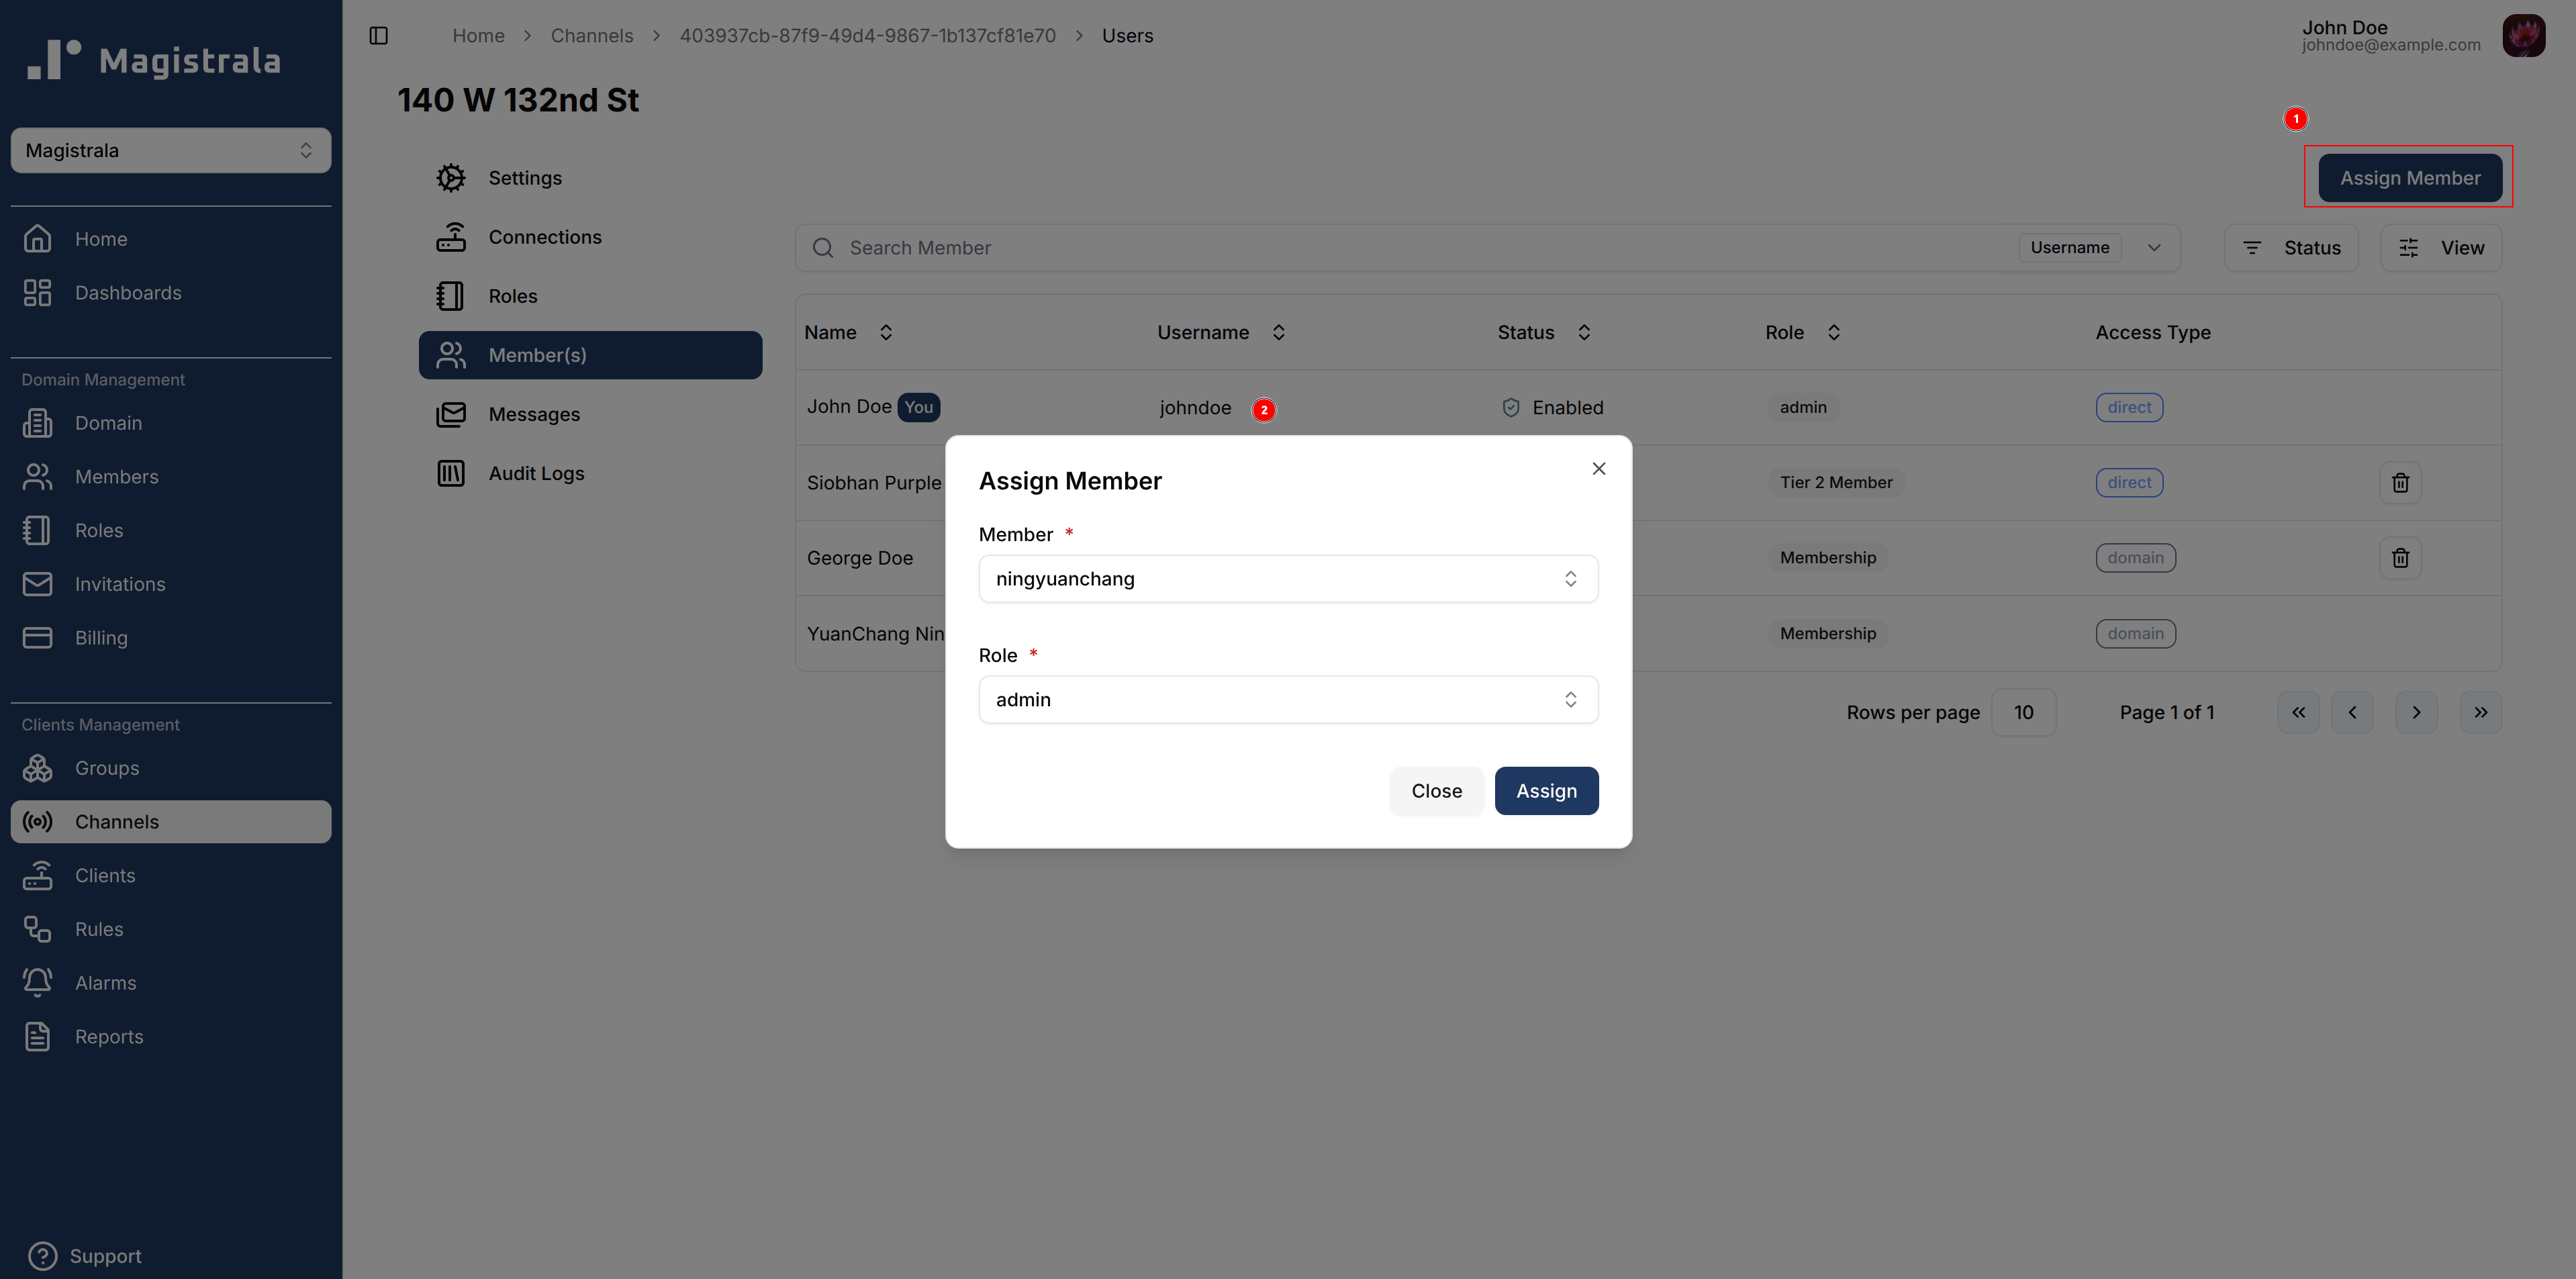Screen dimensions: 2576x1279
Task: Click the johndoe@example.com account text
Action: 2391,45
